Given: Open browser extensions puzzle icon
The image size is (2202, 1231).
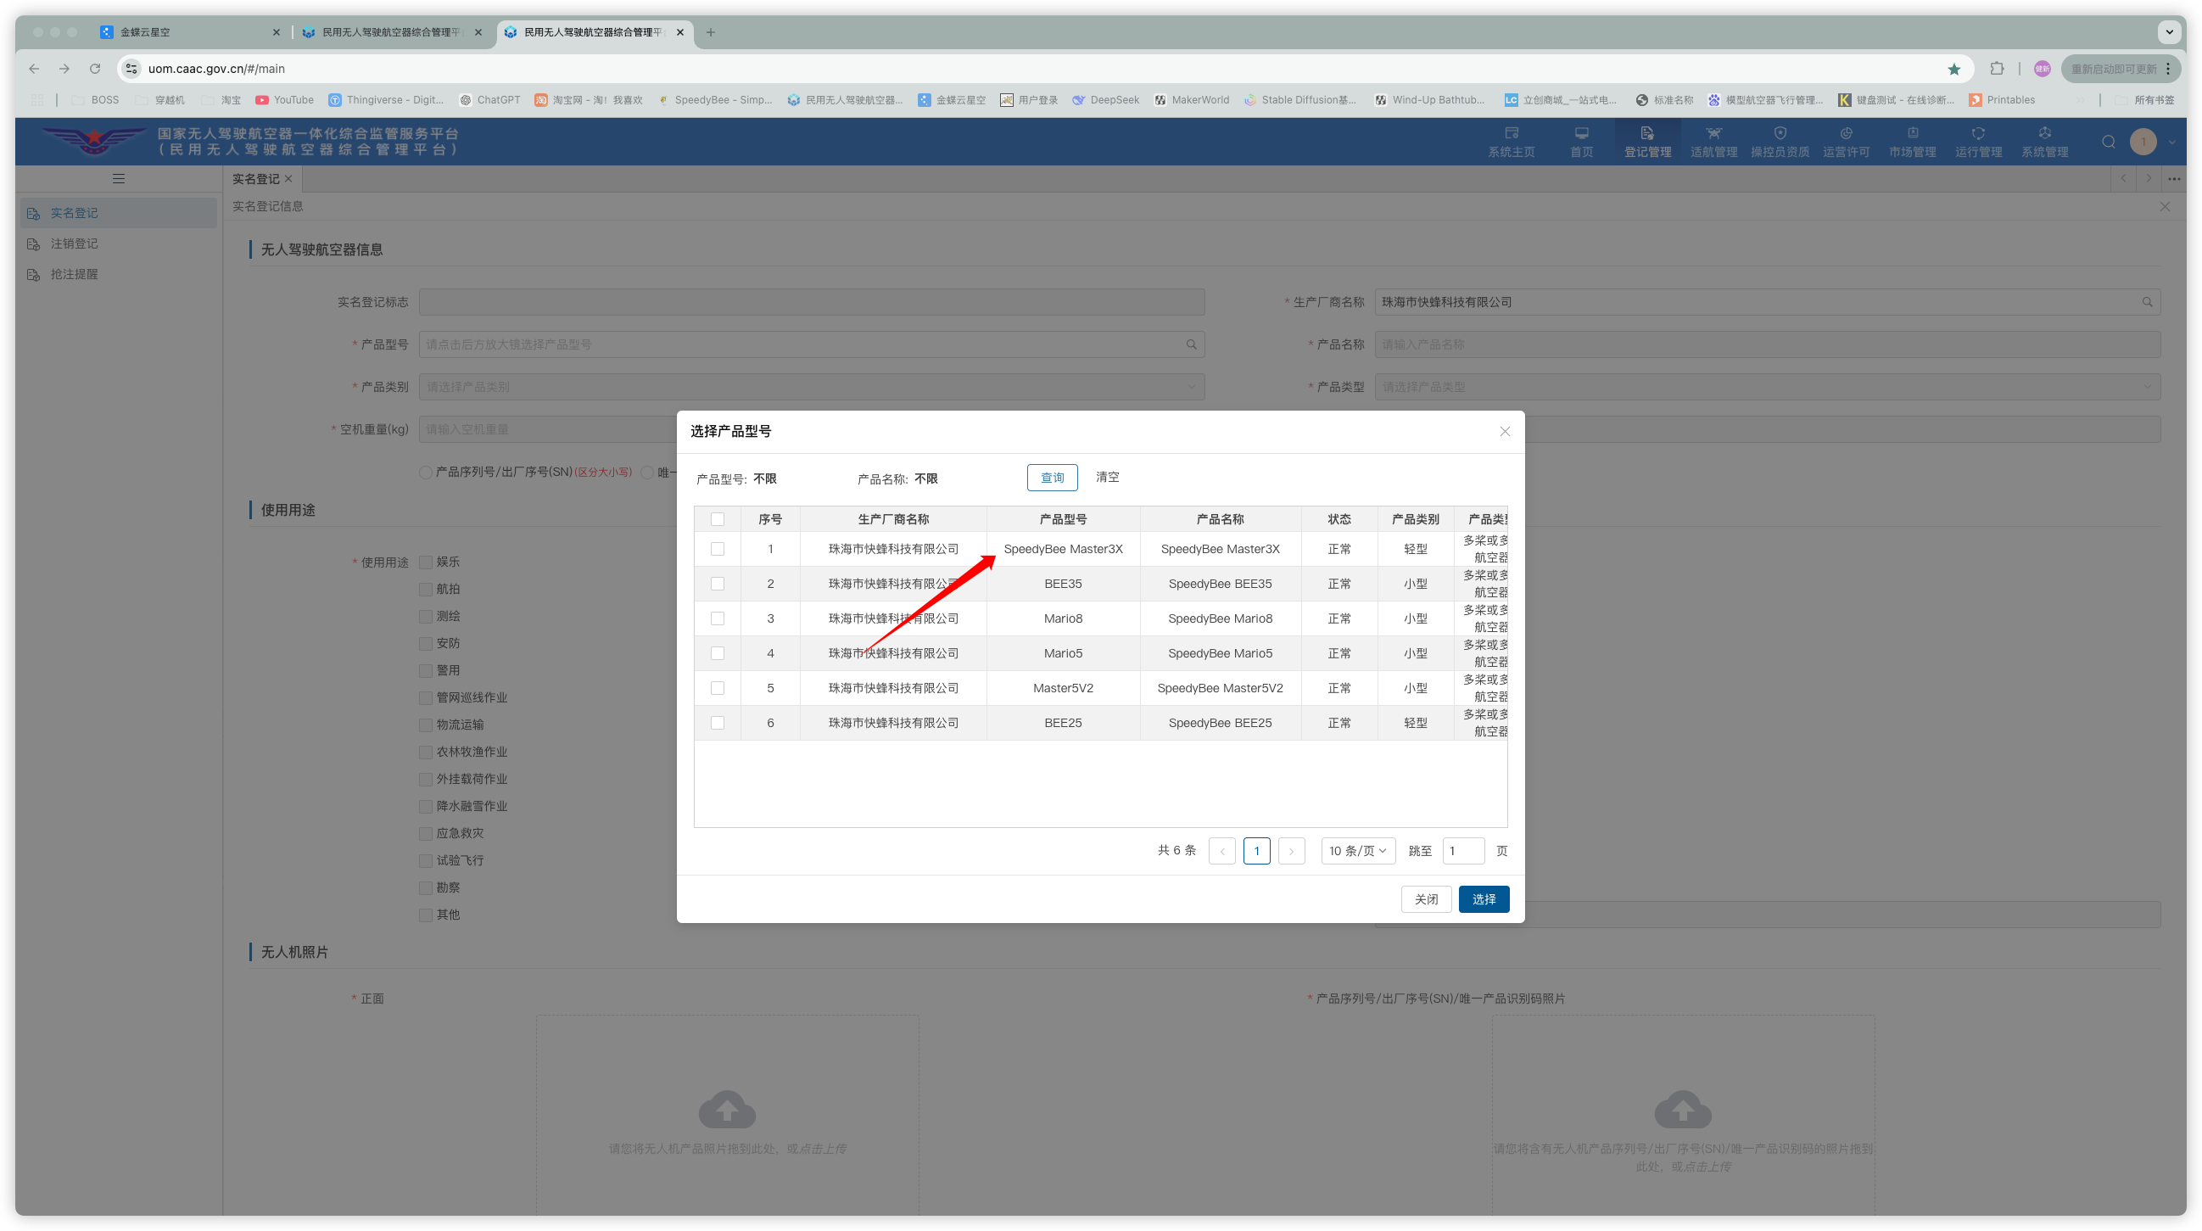Looking at the screenshot, I should 1998,69.
